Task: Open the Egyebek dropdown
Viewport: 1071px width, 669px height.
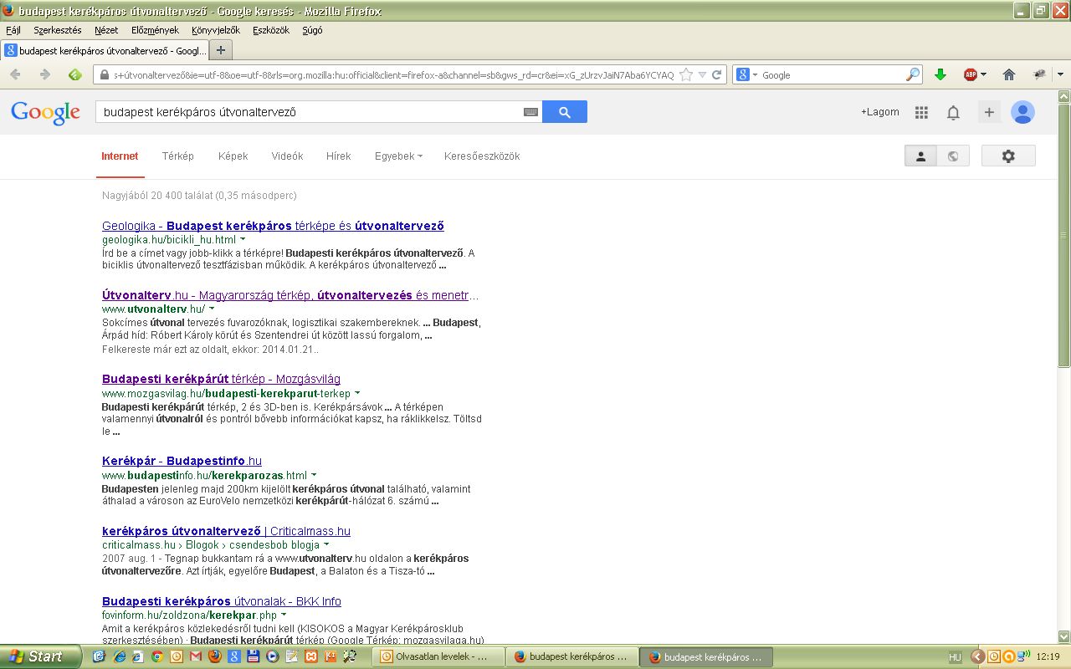Action: pyautogui.click(x=398, y=156)
